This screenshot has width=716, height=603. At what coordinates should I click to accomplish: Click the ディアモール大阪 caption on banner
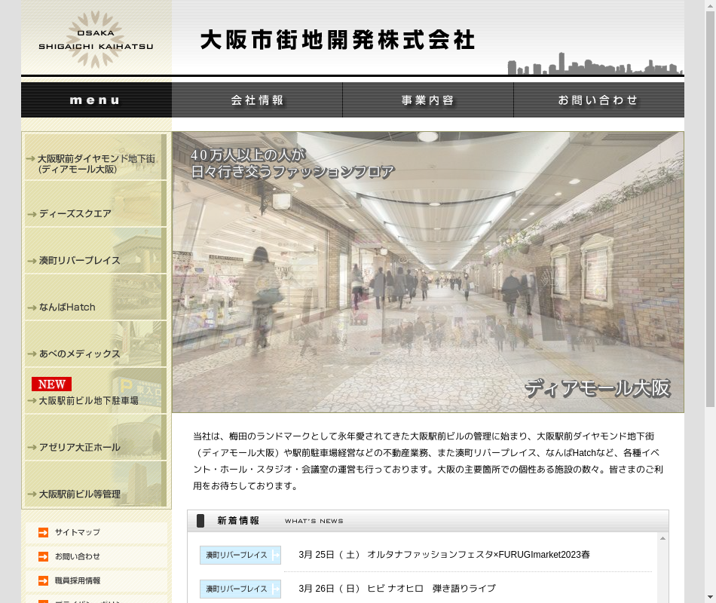tap(597, 388)
